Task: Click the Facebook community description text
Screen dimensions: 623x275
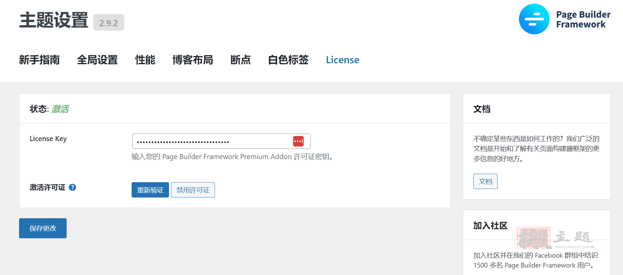Action: pyautogui.click(x=536, y=260)
